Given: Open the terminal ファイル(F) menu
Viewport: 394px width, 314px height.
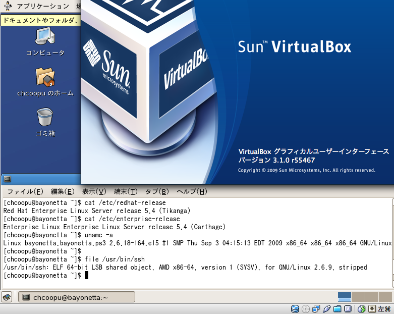Looking at the screenshot, I should click(x=25, y=191).
